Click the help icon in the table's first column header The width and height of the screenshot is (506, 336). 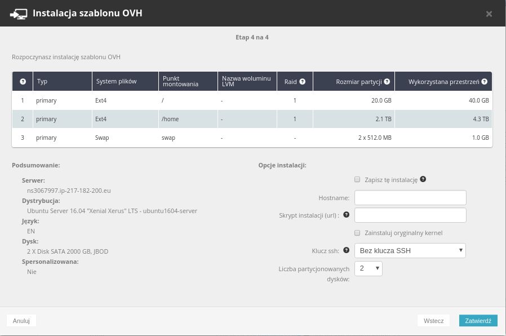(23, 82)
